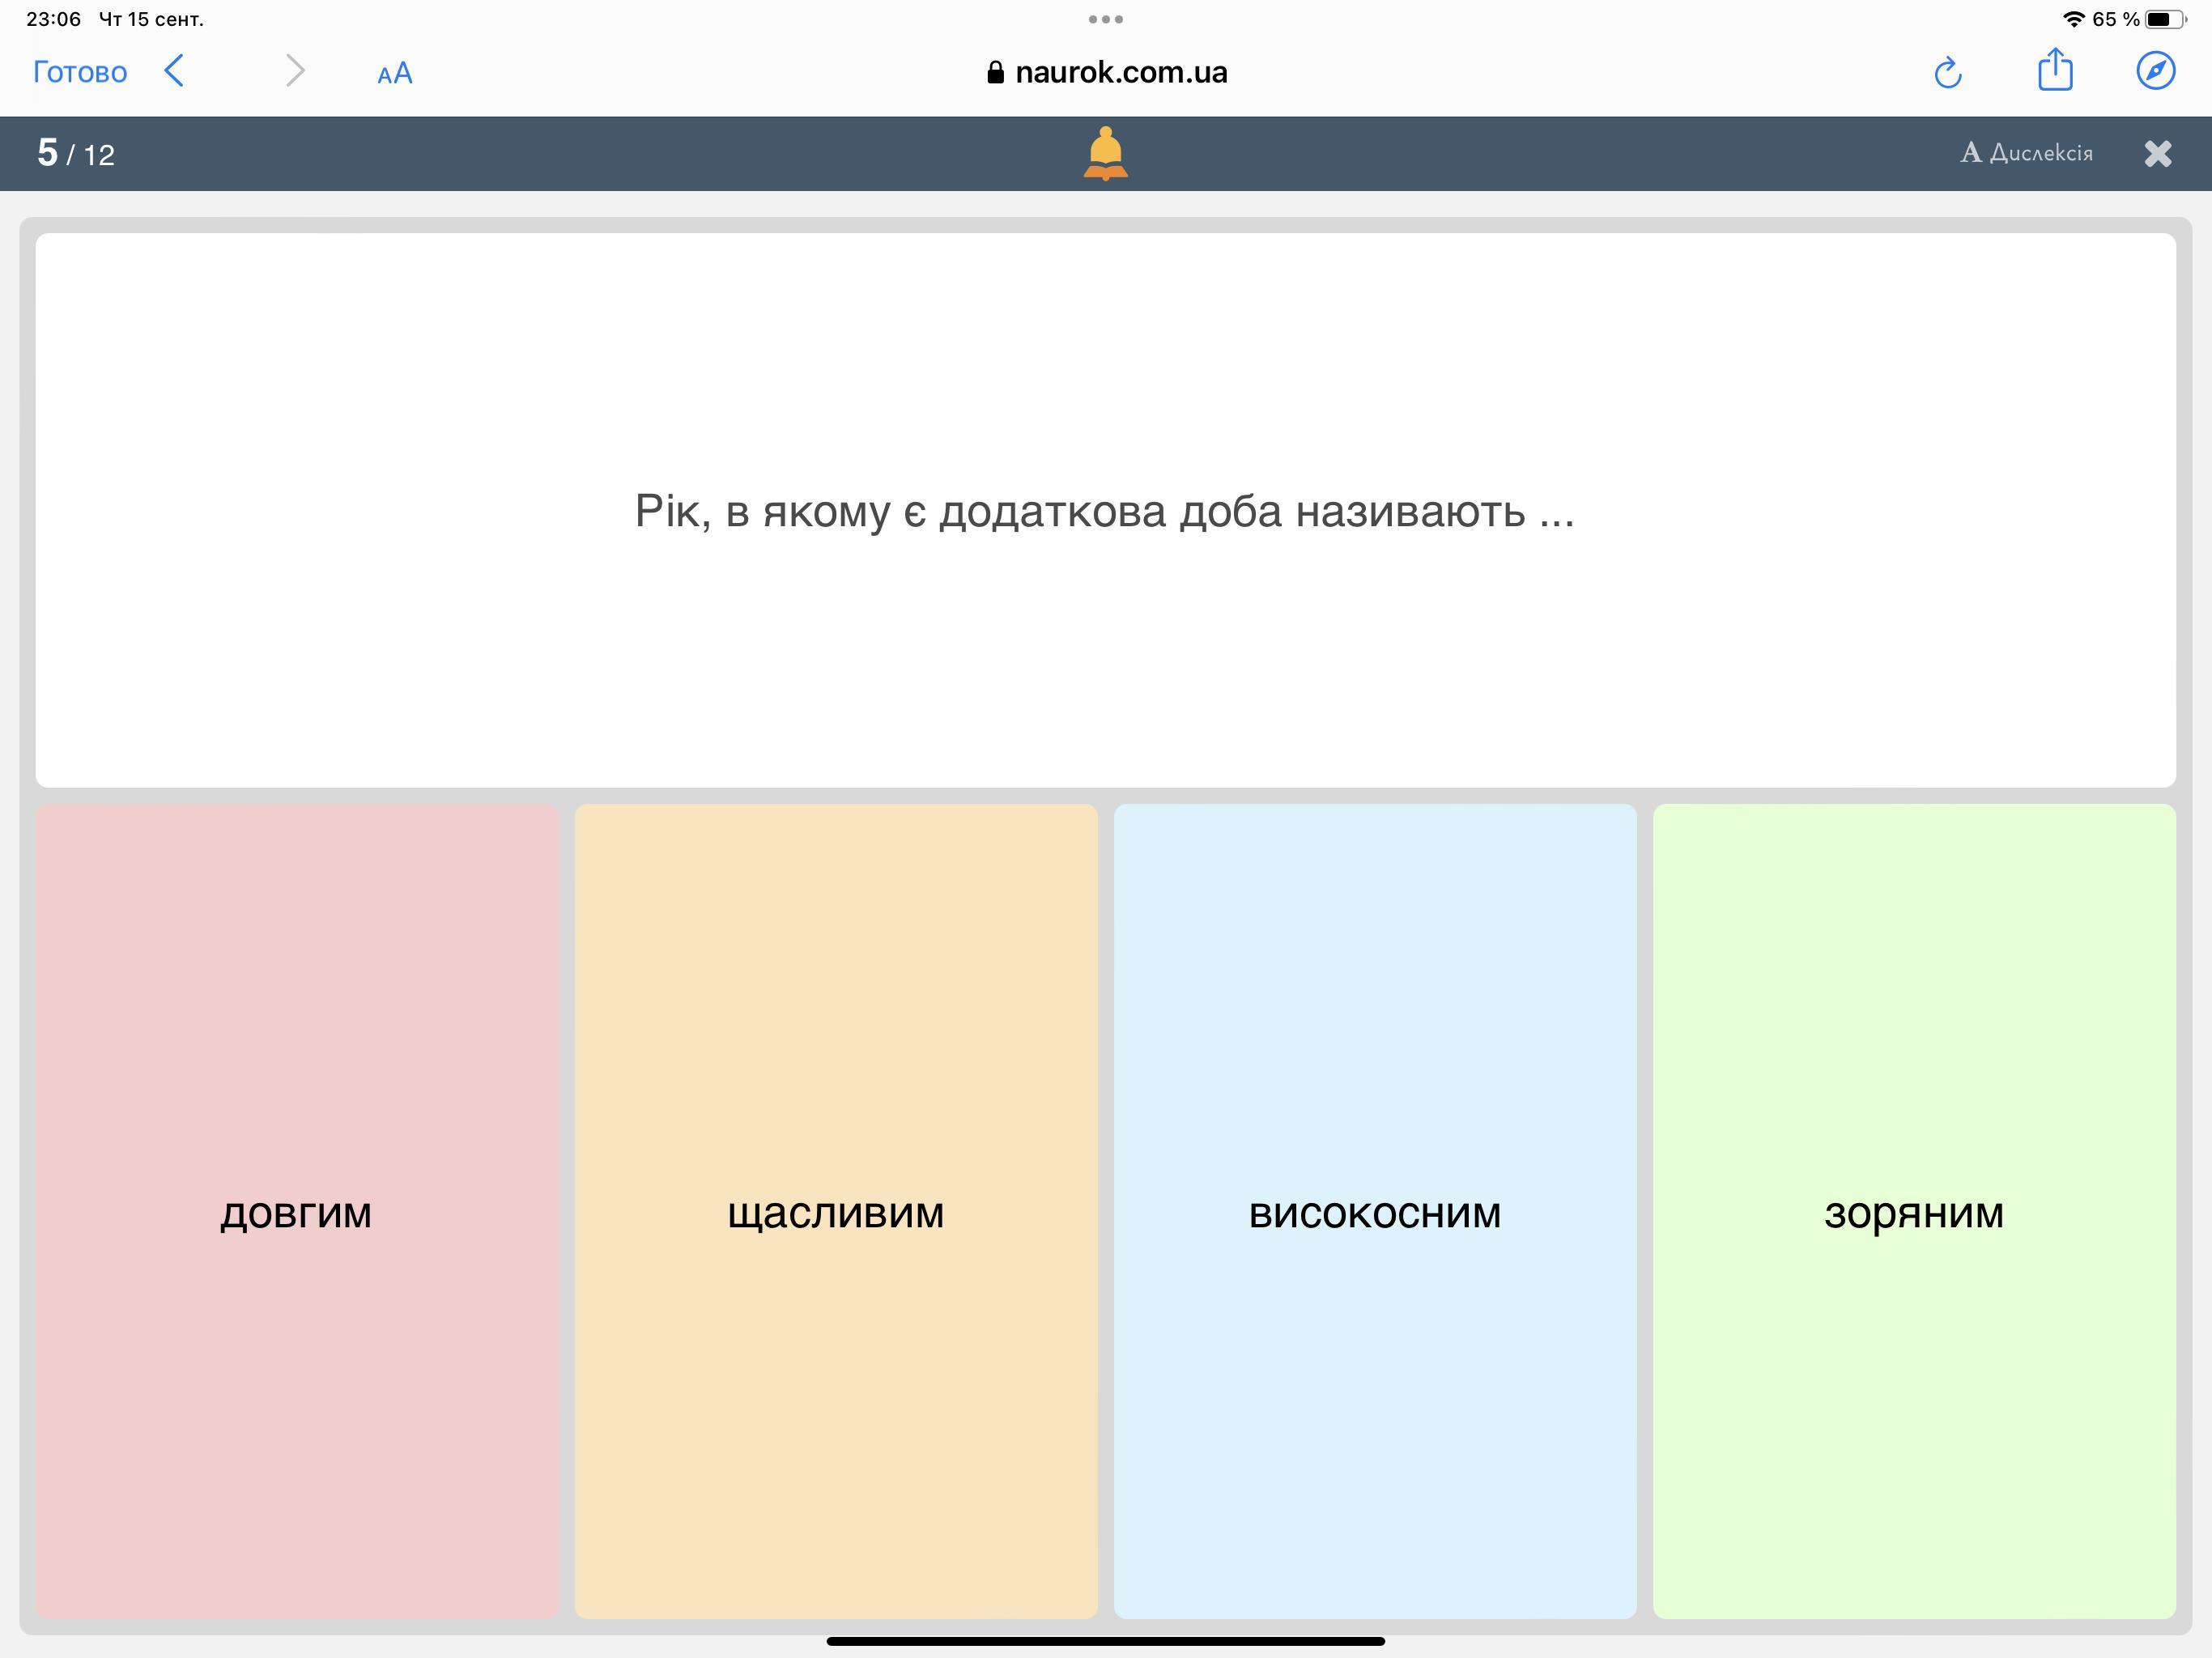Reload the page with refresh icon
Image resolution: width=2212 pixels, height=1658 pixels.
[x=1947, y=72]
